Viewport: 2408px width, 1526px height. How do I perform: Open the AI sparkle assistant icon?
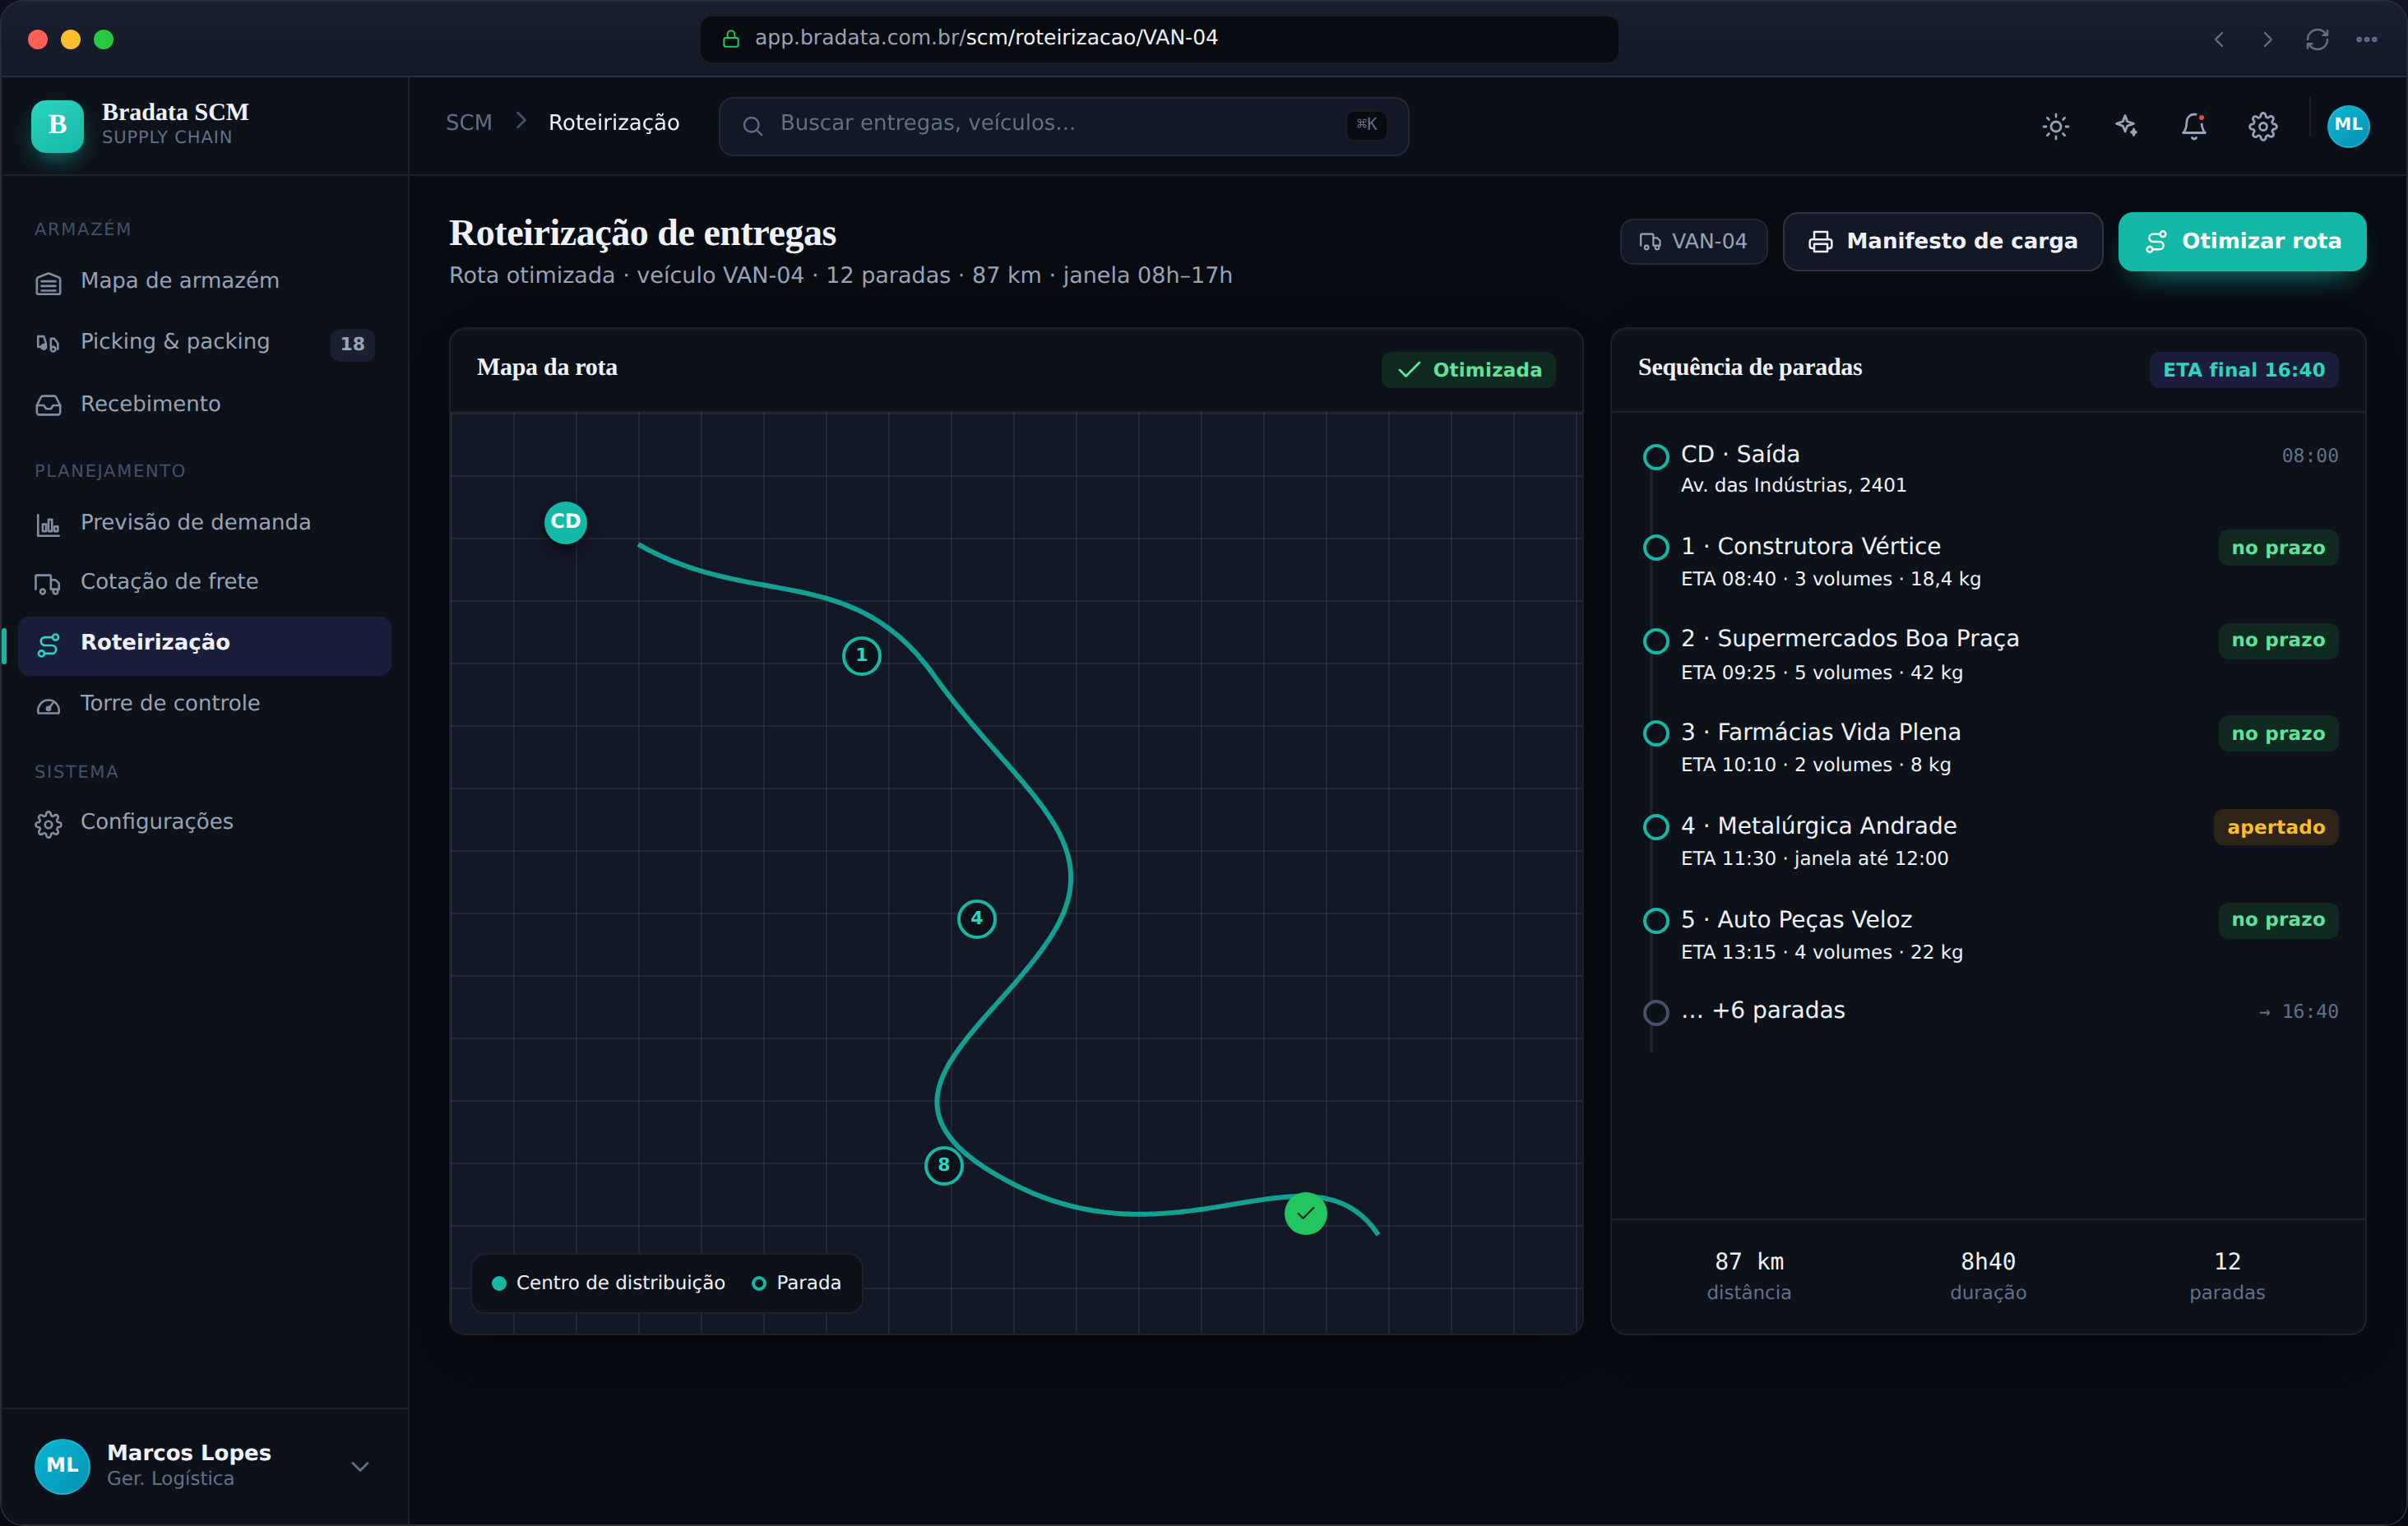pos(2125,126)
